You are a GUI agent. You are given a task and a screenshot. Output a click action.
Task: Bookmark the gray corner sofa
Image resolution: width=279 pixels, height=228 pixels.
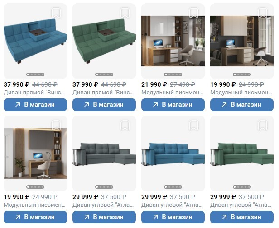[125, 125]
